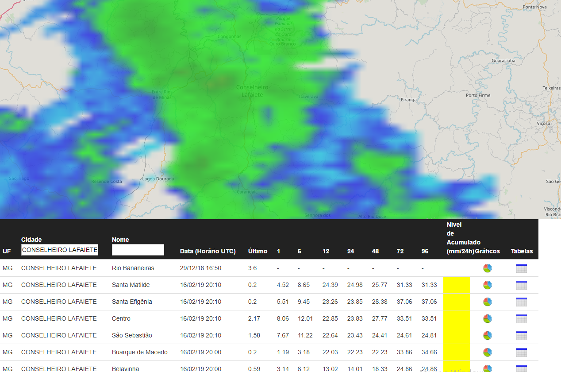Open the Santa Efigênia table icon
561x372 pixels.
[521, 302]
